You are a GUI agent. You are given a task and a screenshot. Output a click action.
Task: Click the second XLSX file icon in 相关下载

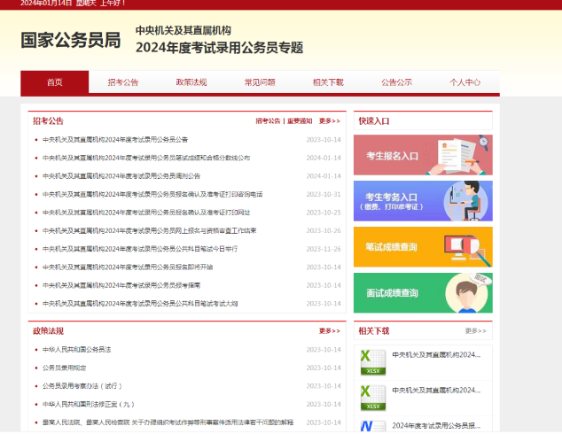[373, 398]
